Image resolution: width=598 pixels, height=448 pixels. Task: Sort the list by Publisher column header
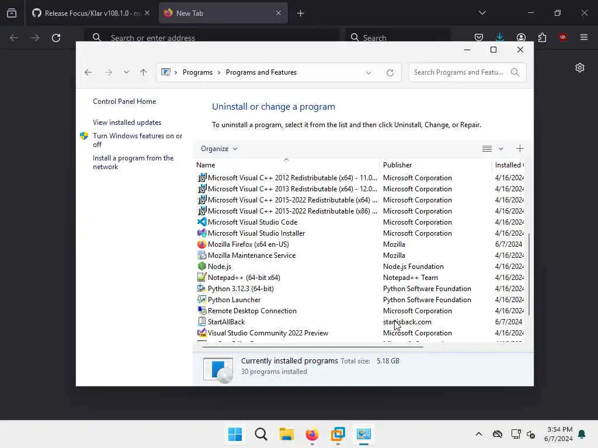tap(435, 165)
